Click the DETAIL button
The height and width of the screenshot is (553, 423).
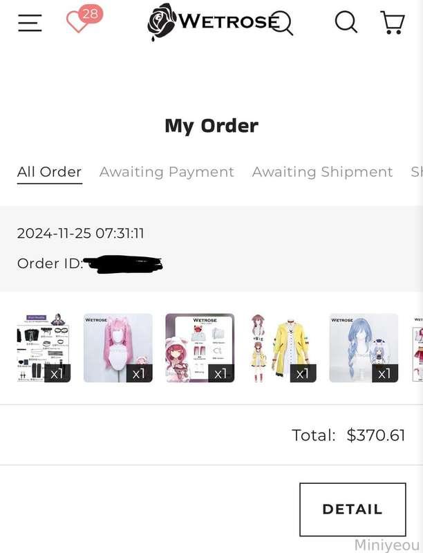(x=352, y=509)
